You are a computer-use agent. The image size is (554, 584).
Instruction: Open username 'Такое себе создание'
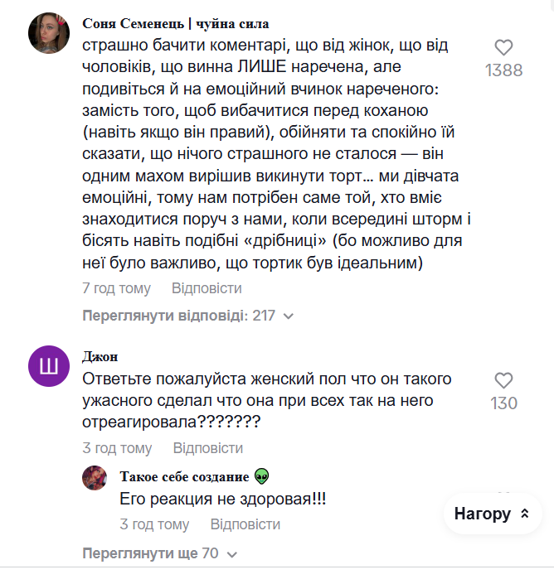click(x=184, y=476)
